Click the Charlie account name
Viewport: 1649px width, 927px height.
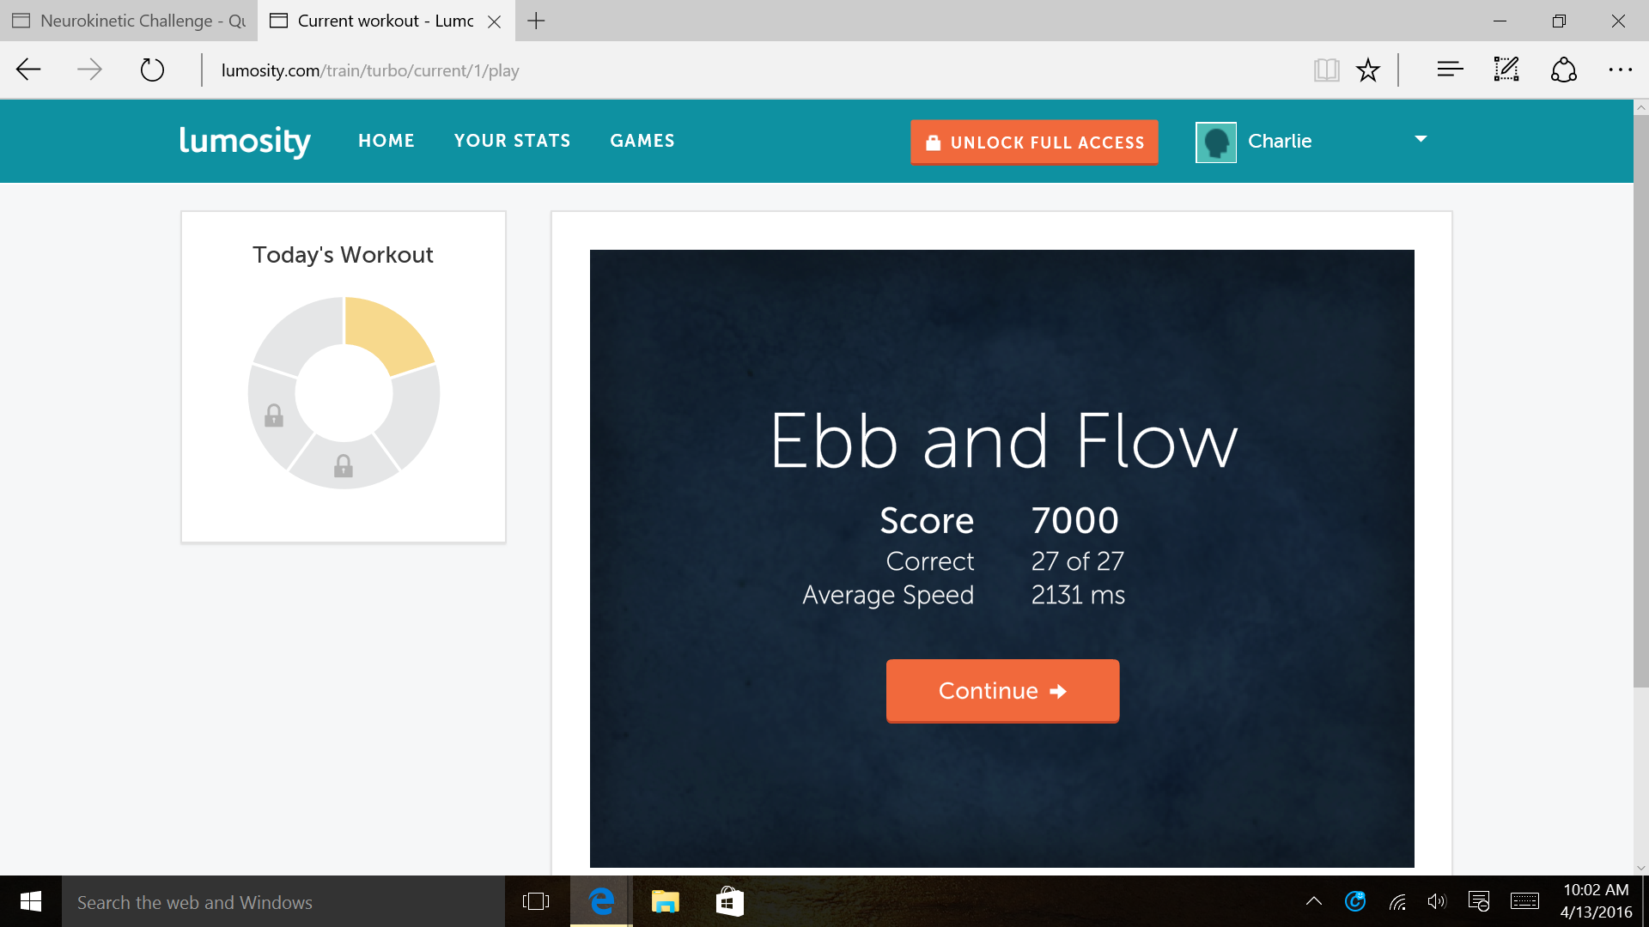pyautogui.click(x=1280, y=141)
